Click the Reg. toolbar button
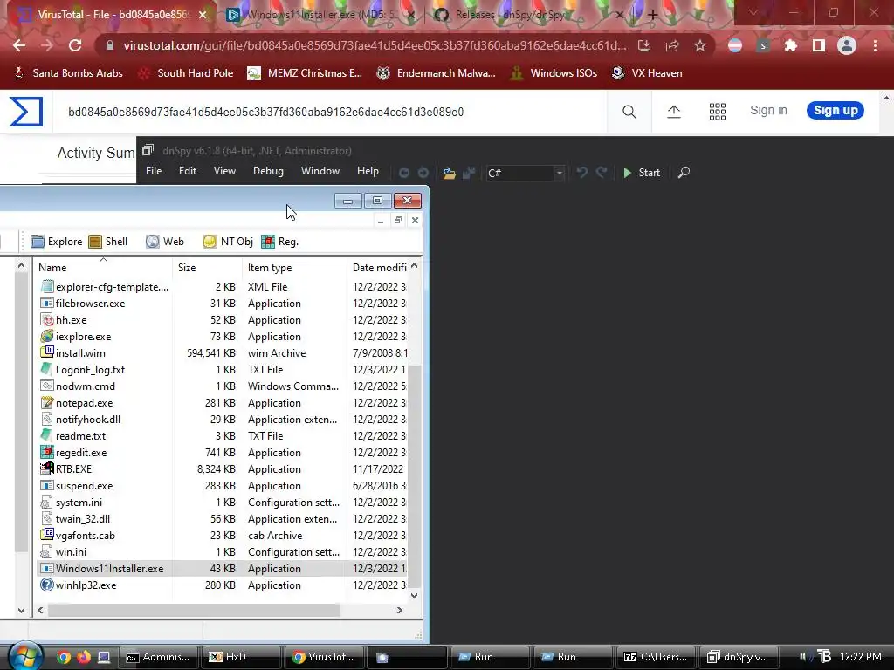The height and width of the screenshot is (670, 894). (x=279, y=242)
